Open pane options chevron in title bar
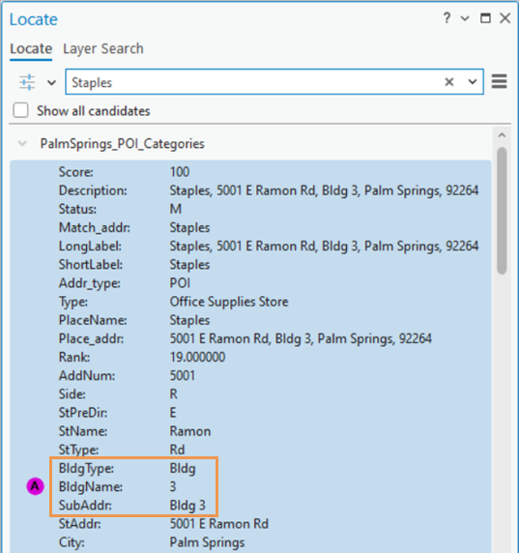Image resolution: width=519 pixels, height=553 pixels. [466, 18]
